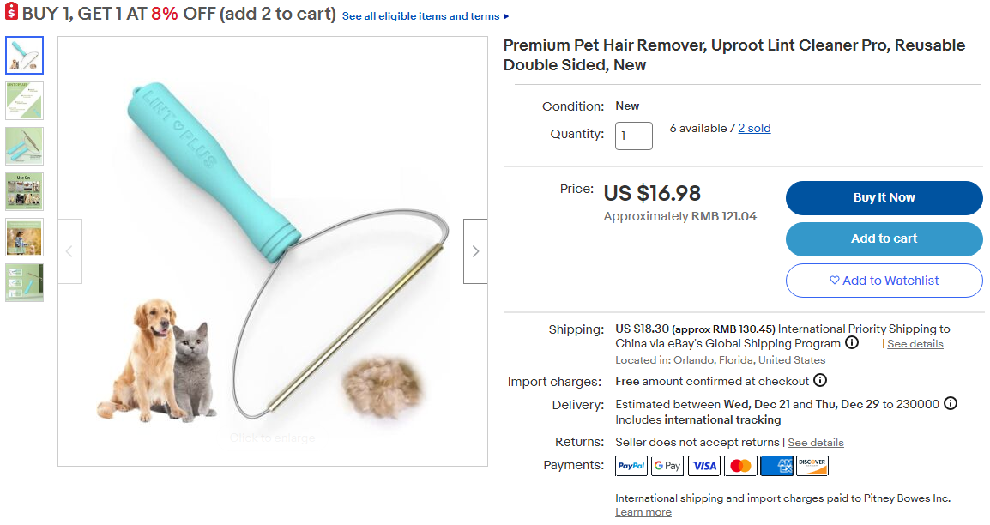Select the PayPal payment icon
Screen dimensions: 990x525
tap(631, 466)
